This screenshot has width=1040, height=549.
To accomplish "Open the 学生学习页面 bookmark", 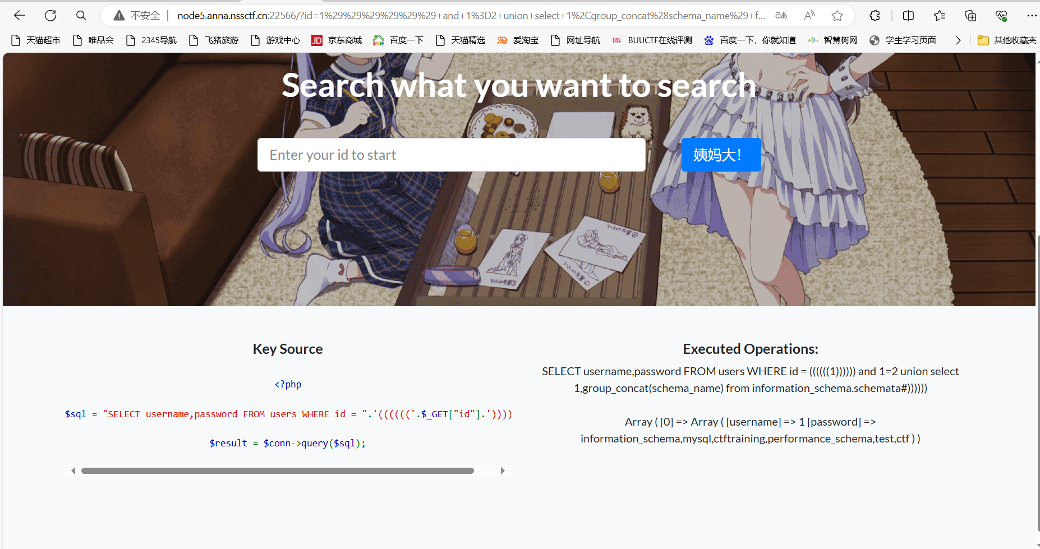I will tap(903, 40).
